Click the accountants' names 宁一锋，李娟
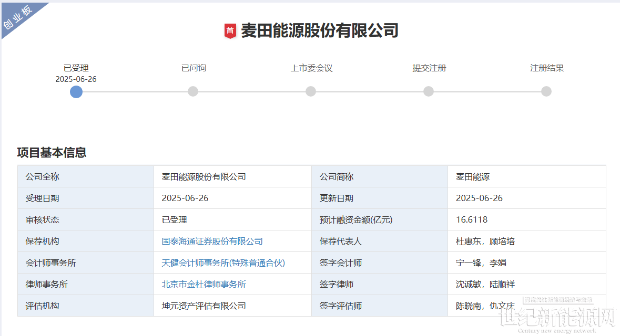 point(481,263)
